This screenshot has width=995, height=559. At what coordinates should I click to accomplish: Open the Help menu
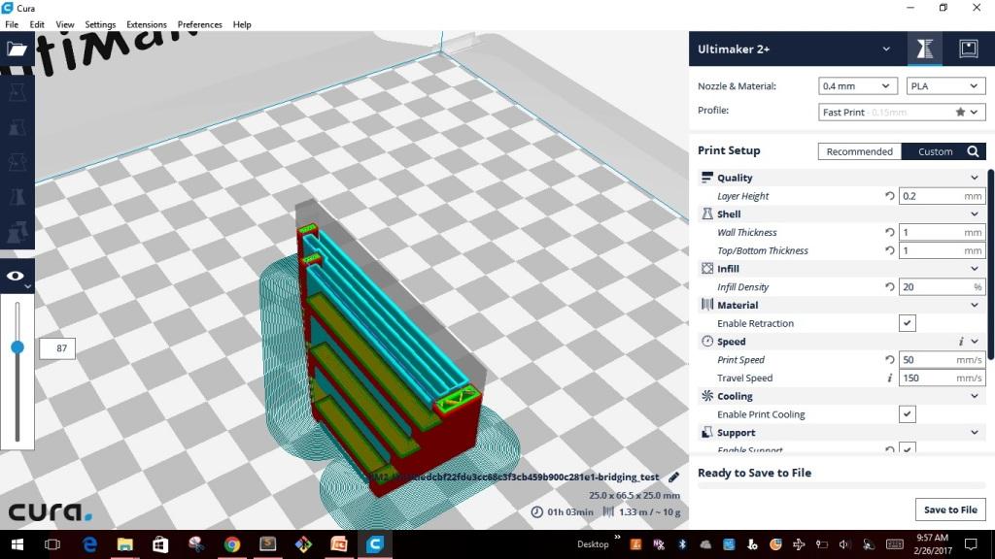click(242, 24)
